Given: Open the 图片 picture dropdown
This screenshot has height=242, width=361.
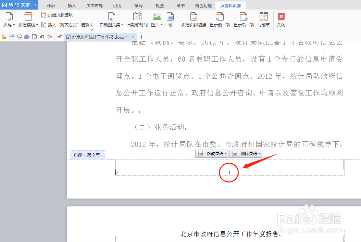Looking at the screenshot, I should (157, 20).
